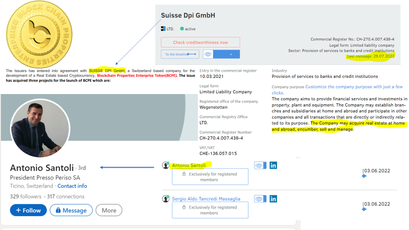Click 'Last message: 29.07.2022' text
This screenshot has height=230, width=409.
[371, 56]
